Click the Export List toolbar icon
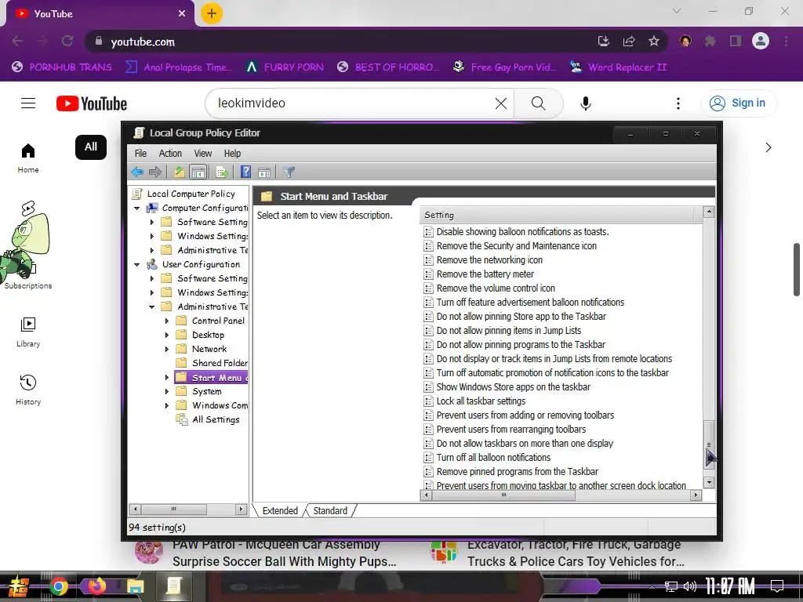This screenshot has width=803, height=602. 222,172
